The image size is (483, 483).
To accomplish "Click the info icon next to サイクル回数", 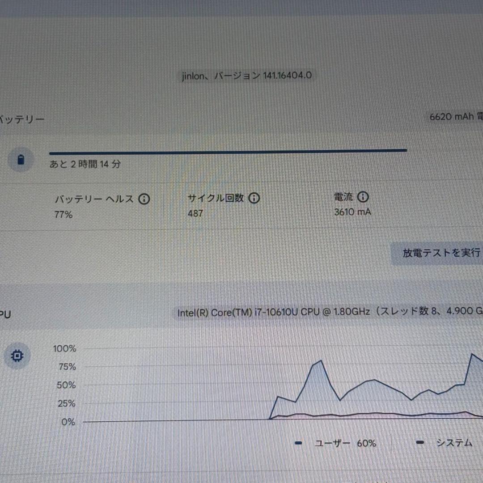I will click(x=254, y=198).
